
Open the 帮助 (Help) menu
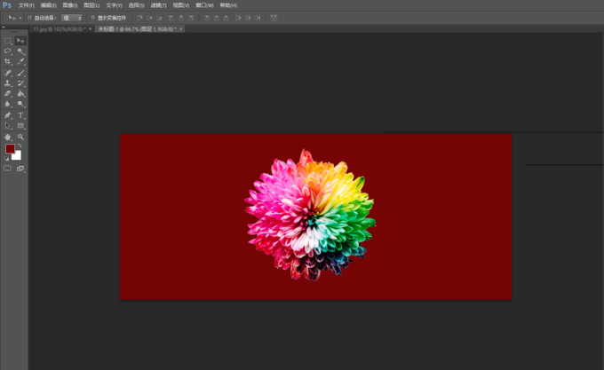pos(228,5)
